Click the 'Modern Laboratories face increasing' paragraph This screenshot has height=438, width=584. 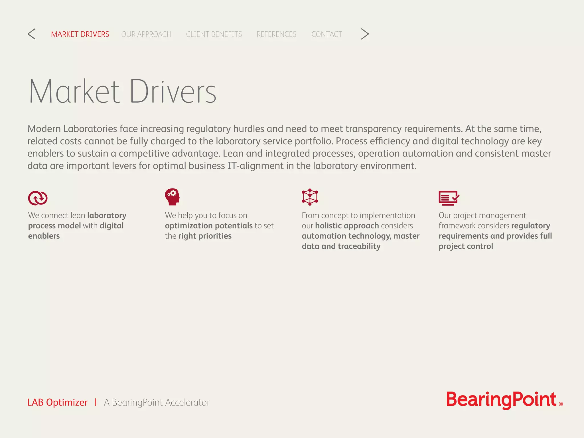[x=289, y=147]
